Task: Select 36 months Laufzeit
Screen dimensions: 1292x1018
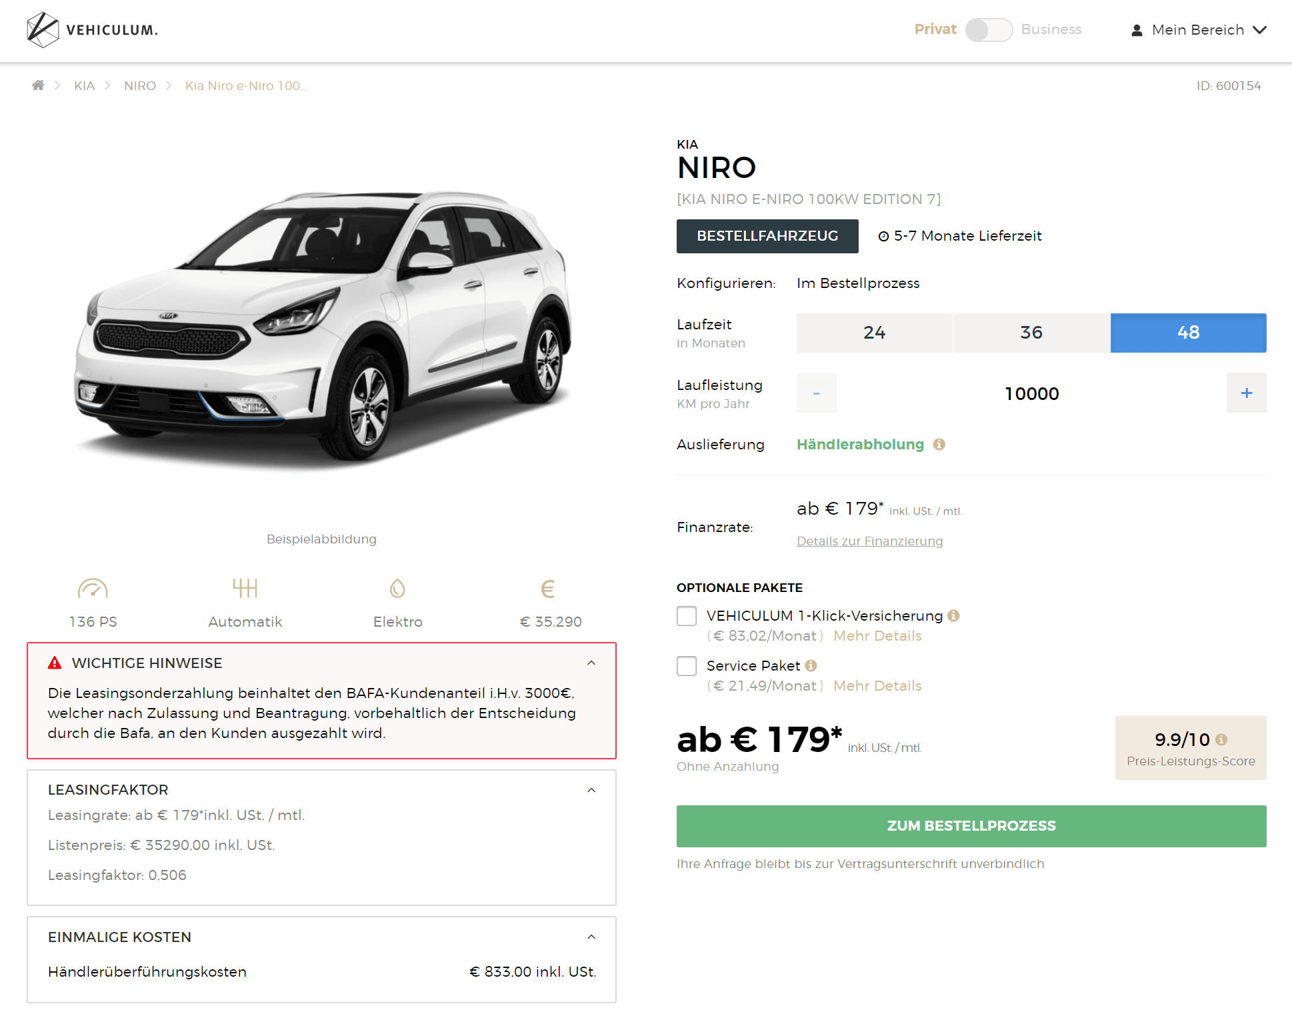Action: tap(1031, 333)
